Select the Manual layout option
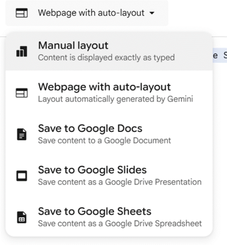 coord(109,51)
